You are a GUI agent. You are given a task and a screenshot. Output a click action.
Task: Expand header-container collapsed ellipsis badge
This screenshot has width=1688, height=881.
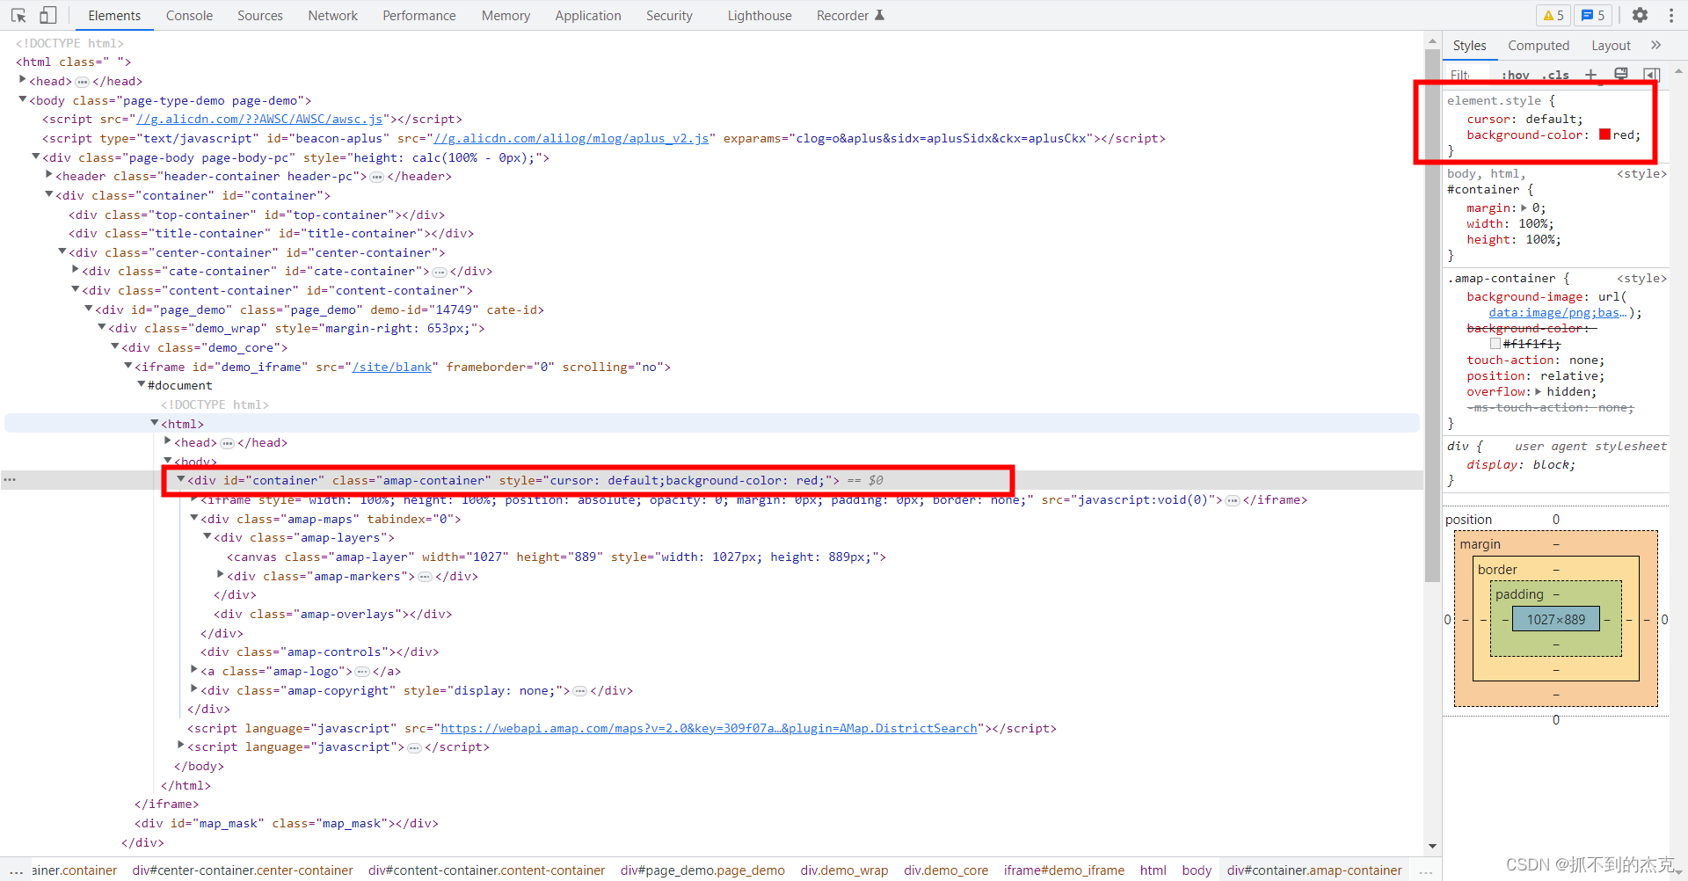pos(376,177)
